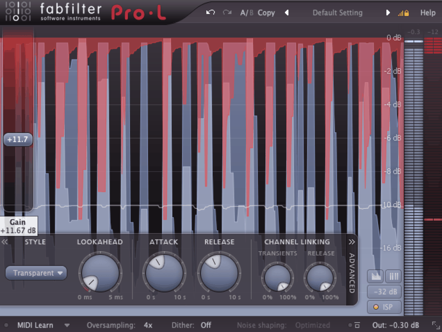Click the Release time knob
Screen dimensions: 442x332
[219, 273]
